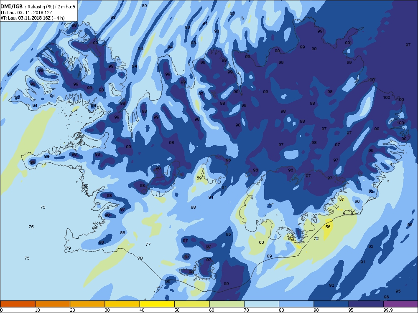
Task: Click the '10' legend tick label
Action: tap(38, 310)
